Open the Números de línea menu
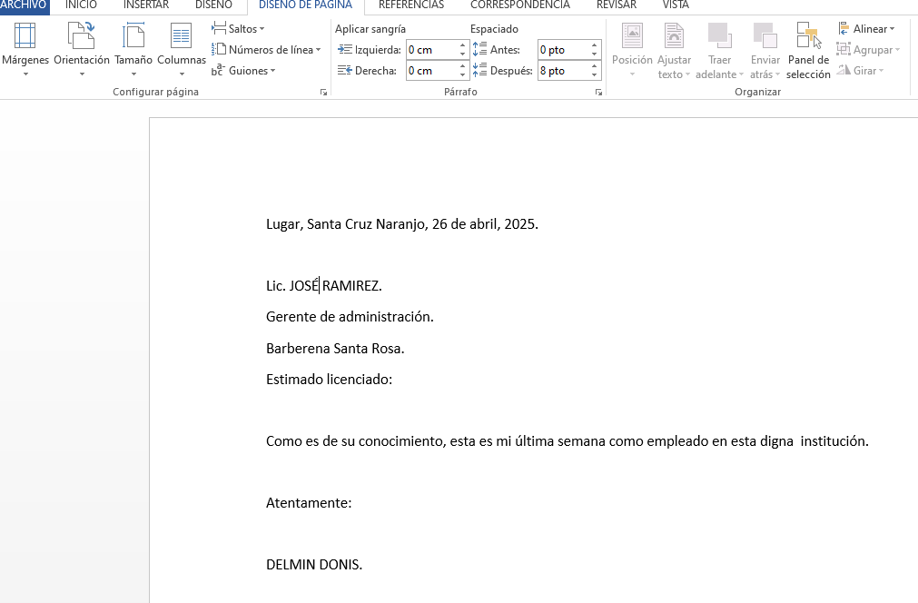Viewport: 918px width, 603px height. [x=266, y=50]
